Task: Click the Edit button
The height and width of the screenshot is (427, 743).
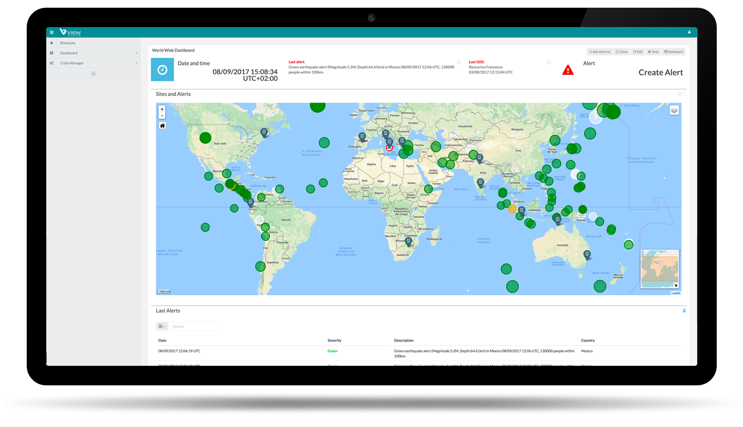Action: point(638,52)
